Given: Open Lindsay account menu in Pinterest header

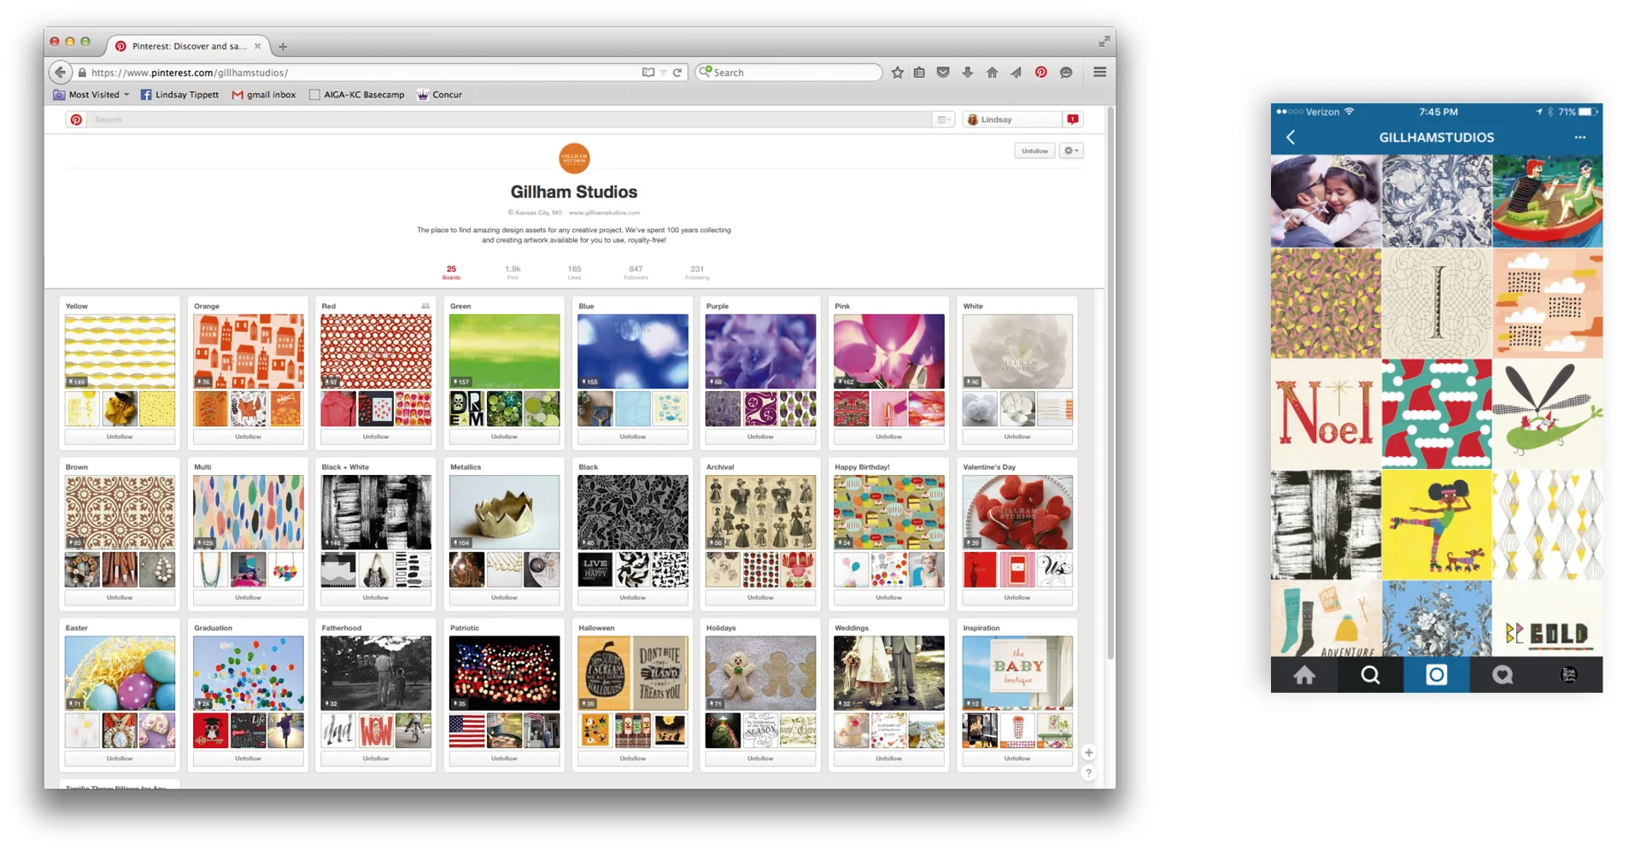Looking at the screenshot, I should coord(1012,120).
